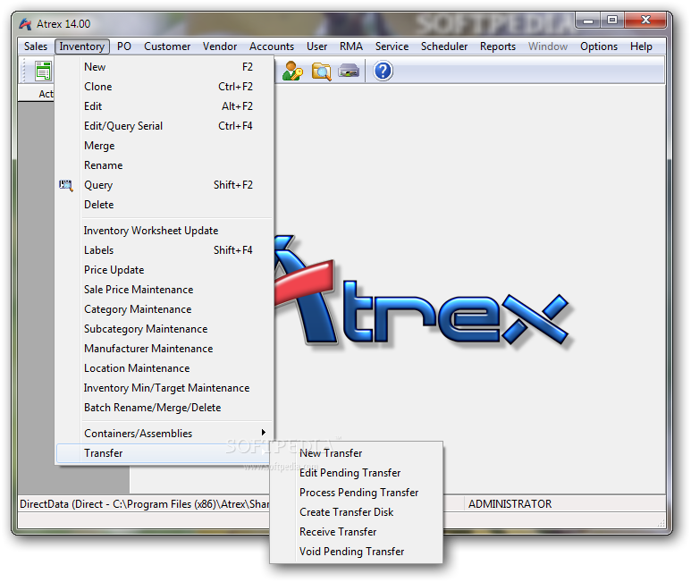The image size is (691, 582).
Task: Choose New Transfer from submenu
Action: [x=356, y=453]
